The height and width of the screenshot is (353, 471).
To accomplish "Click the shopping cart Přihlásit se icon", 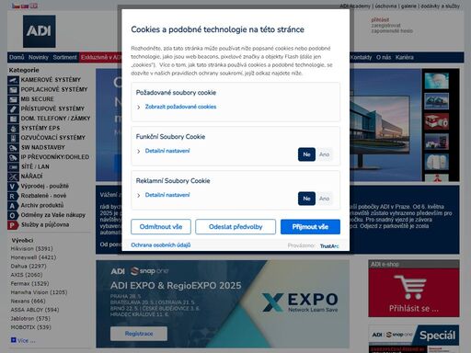I will tap(410, 288).
